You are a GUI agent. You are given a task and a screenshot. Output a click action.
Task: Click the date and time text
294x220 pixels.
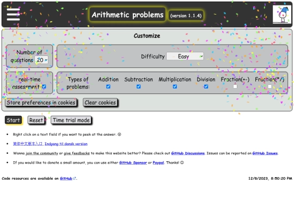(x=270, y=179)
